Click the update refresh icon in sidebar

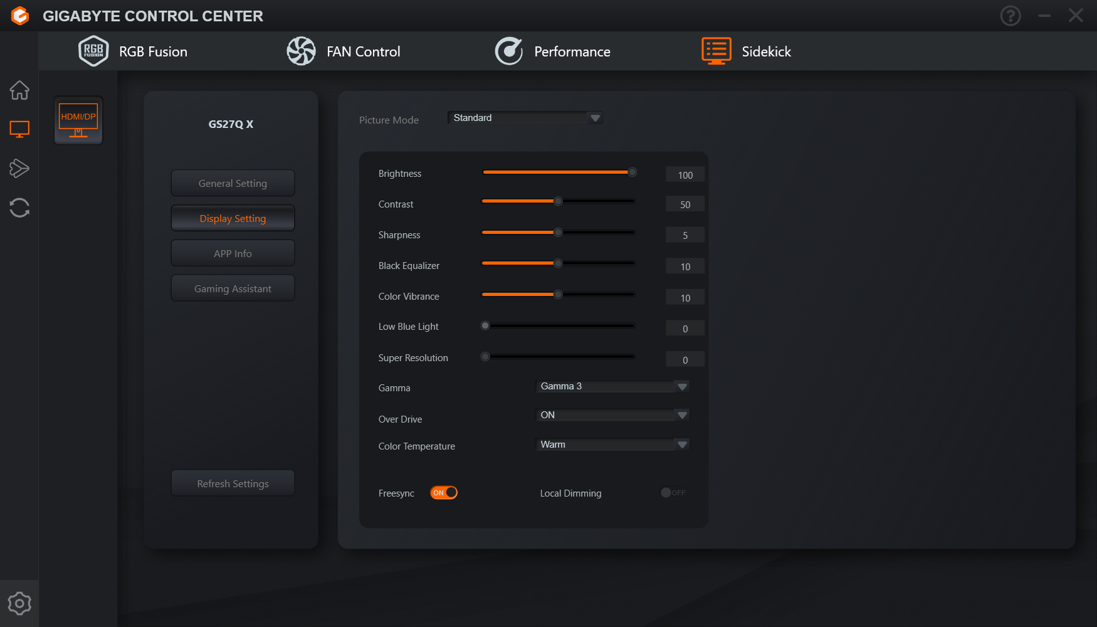point(19,208)
